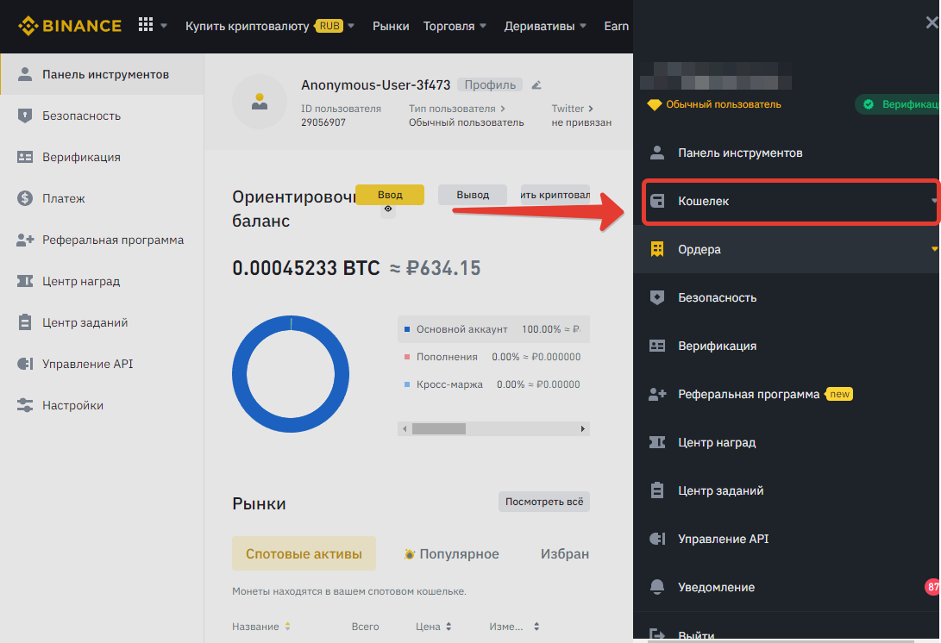This screenshot has width=941, height=643.
Task: Click the person icon in the dark panel's Панель инструментов
Action: [657, 153]
